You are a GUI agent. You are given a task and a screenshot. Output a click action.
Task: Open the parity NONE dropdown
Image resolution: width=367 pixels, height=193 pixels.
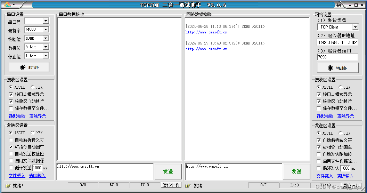[x=46, y=38]
